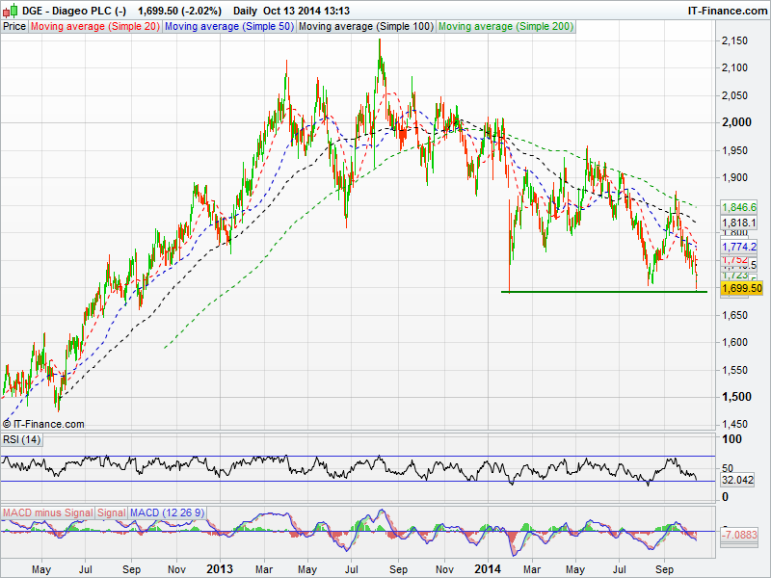Click the red Signal legend label
Screen dimensions: 771x578
[112, 512]
